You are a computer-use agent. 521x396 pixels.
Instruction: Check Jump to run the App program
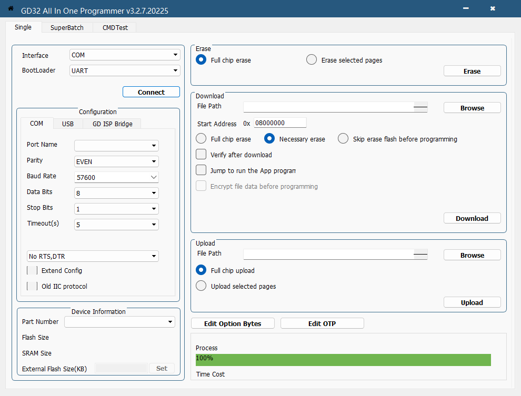(201, 170)
